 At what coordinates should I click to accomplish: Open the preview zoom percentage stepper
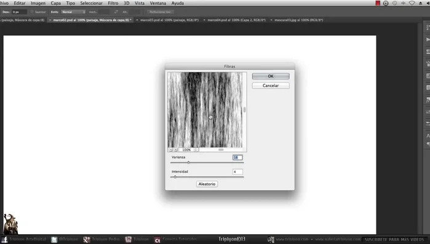(x=196, y=150)
